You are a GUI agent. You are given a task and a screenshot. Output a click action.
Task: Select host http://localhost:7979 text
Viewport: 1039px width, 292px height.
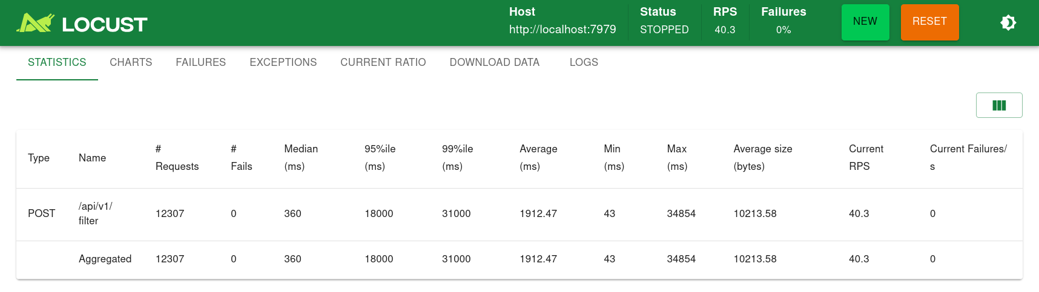562,30
